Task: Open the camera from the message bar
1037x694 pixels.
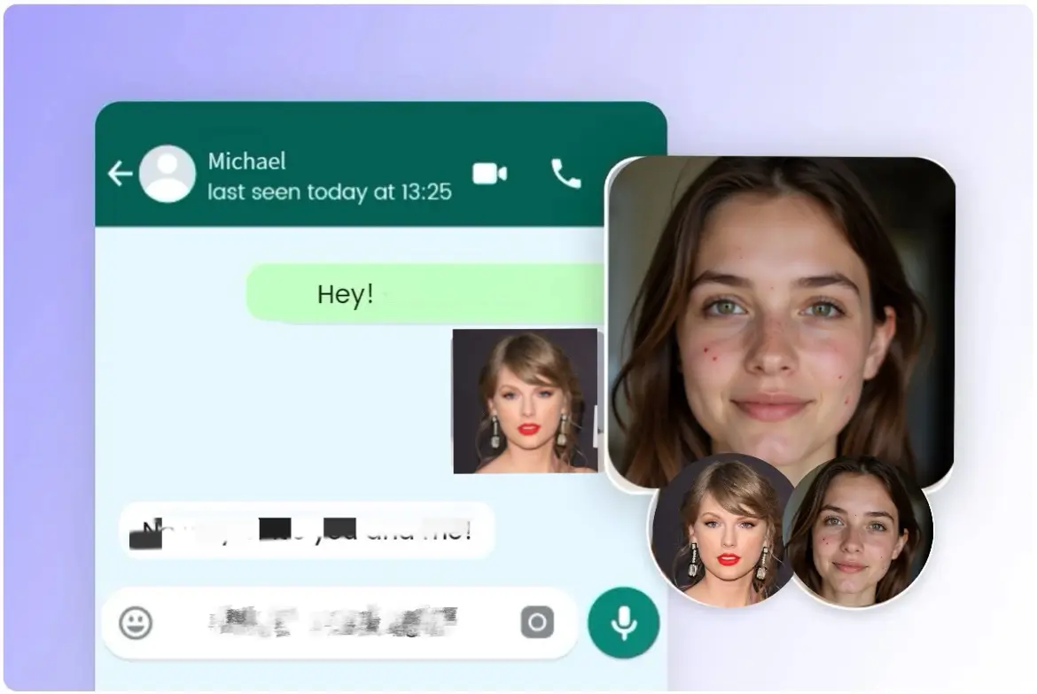Action: tap(538, 624)
